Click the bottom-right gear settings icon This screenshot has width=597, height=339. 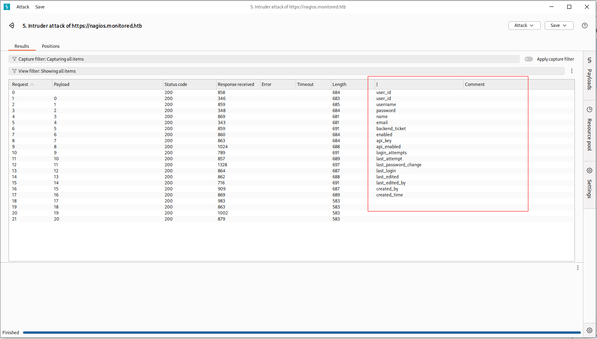tap(589, 330)
